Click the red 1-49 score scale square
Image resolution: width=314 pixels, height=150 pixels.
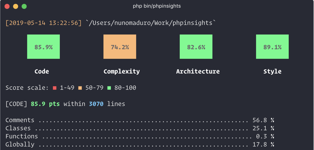55,88
